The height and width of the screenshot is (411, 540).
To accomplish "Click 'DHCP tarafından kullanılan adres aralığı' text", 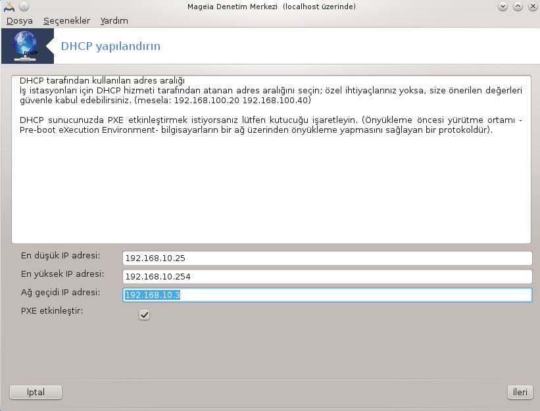I will pyautogui.click(x=103, y=81).
